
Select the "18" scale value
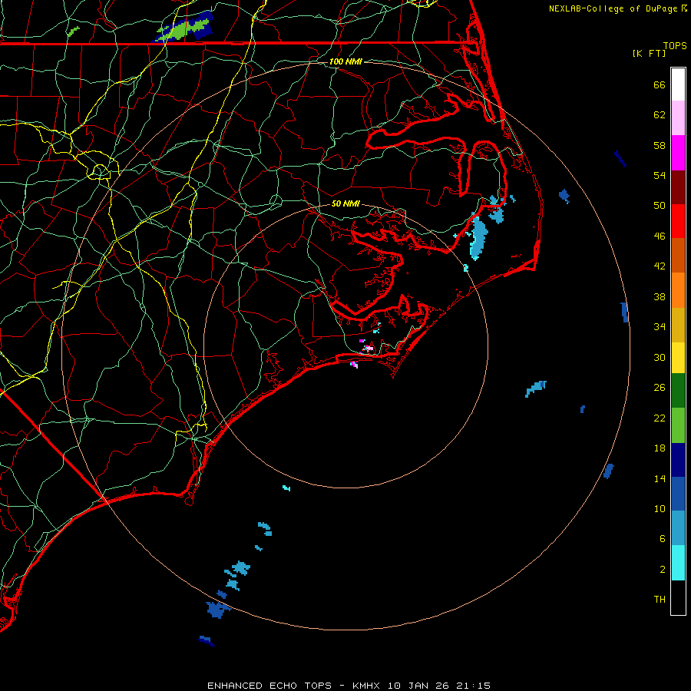[660, 448]
